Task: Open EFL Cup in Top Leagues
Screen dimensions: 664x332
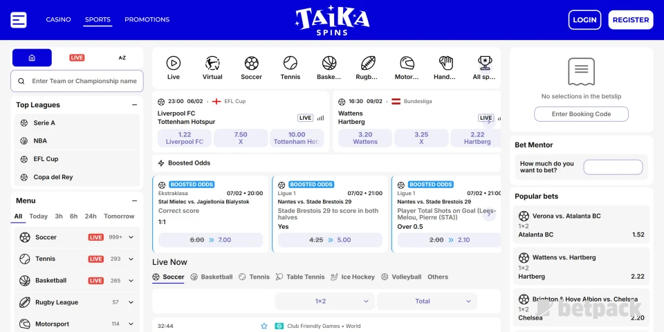Action: [x=77, y=159]
